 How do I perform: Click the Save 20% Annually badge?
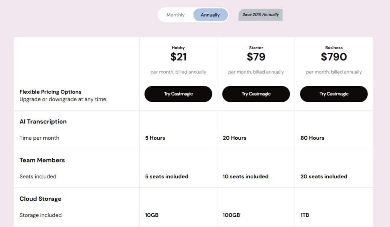coord(260,14)
